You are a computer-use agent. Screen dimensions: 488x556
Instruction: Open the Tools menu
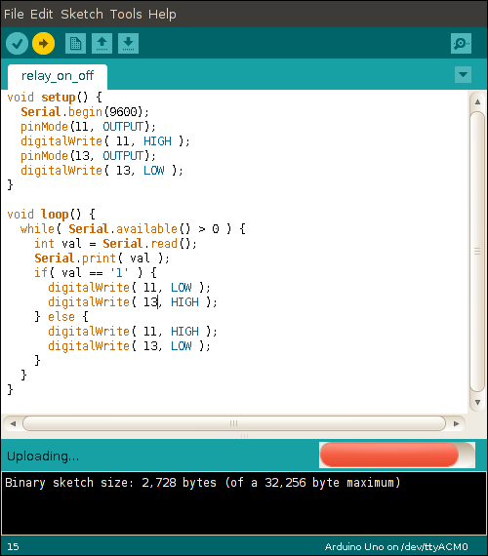click(126, 15)
